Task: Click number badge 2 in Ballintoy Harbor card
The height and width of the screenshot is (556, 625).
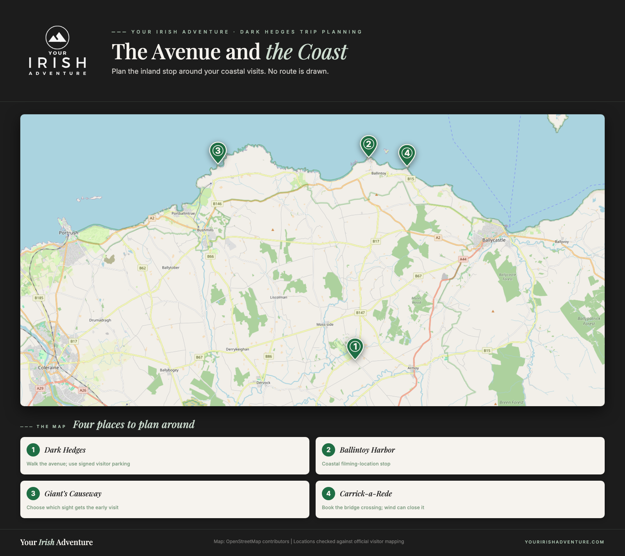Action: (x=329, y=450)
